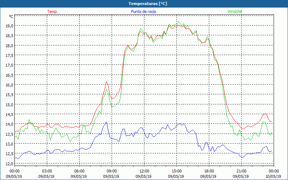Click the 12,0 y-axis value

click(9, 164)
